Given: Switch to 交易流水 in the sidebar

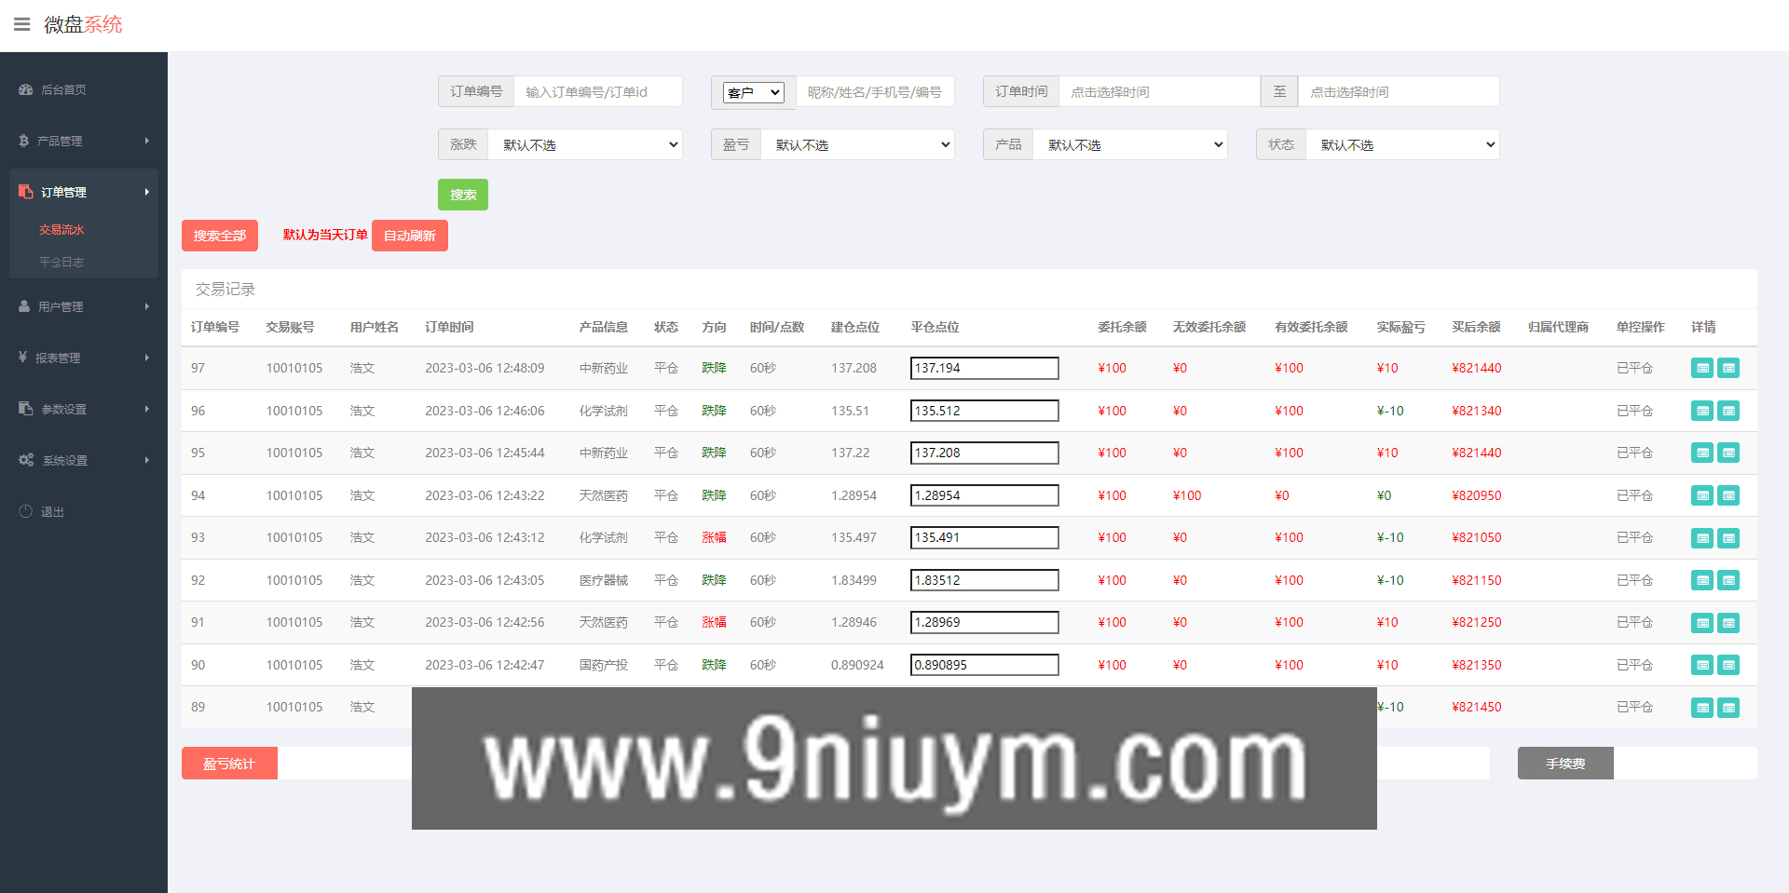Looking at the screenshot, I should (x=61, y=228).
